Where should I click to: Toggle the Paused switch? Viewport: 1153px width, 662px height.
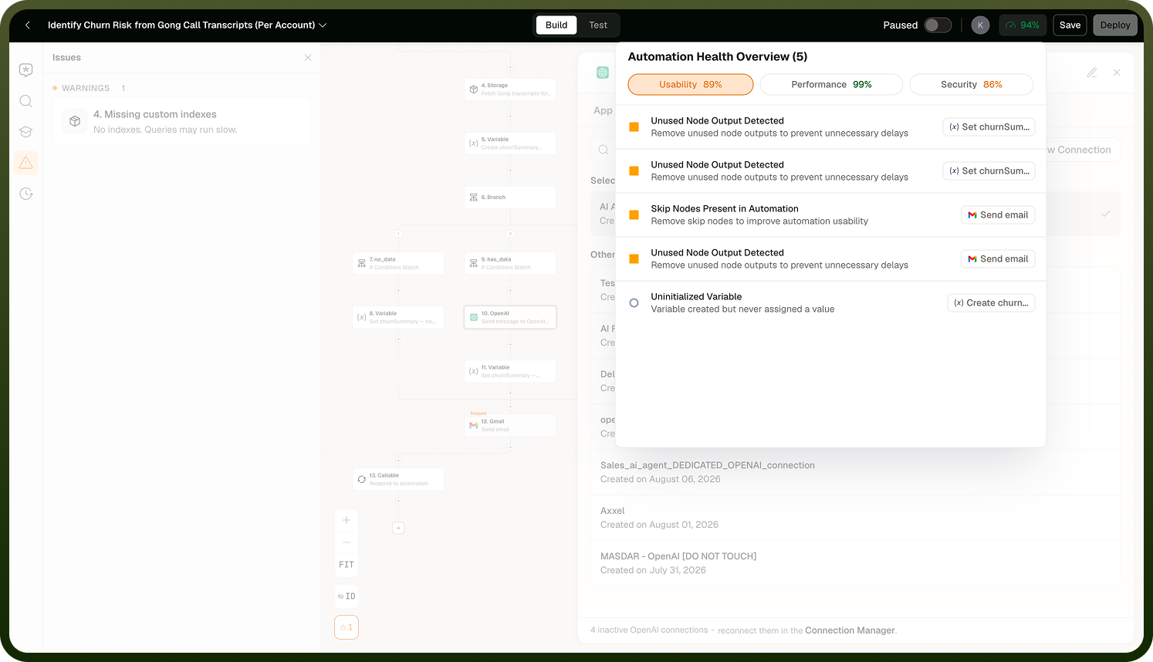tap(938, 25)
